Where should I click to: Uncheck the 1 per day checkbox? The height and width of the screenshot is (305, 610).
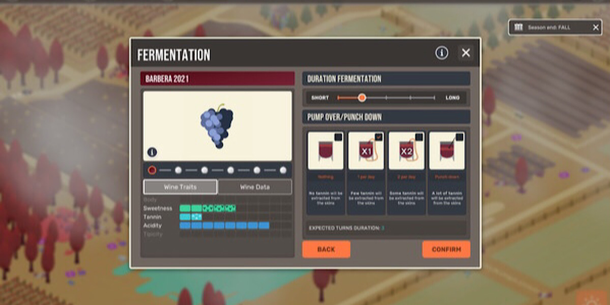379,137
